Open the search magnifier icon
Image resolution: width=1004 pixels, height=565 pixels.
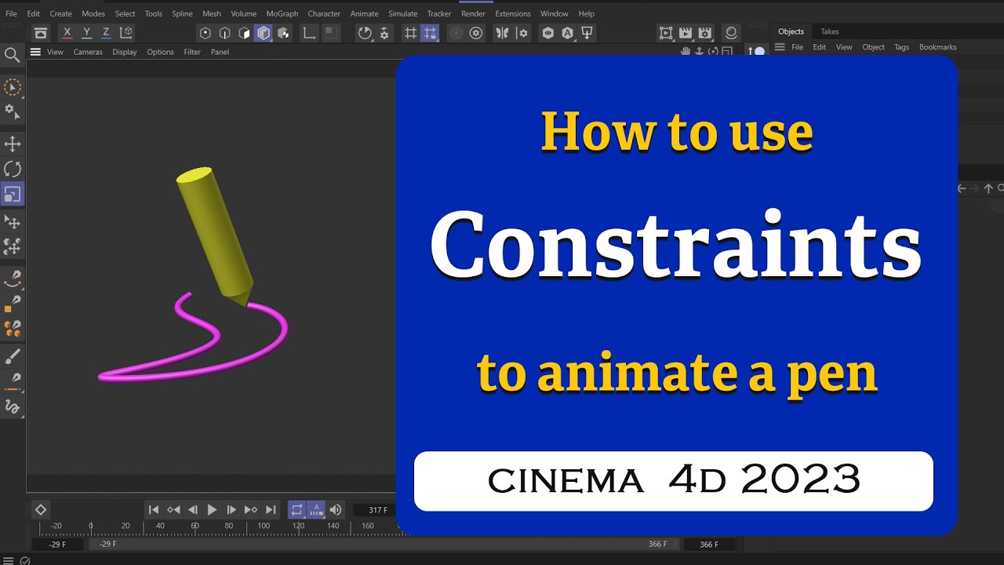[x=12, y=54]
